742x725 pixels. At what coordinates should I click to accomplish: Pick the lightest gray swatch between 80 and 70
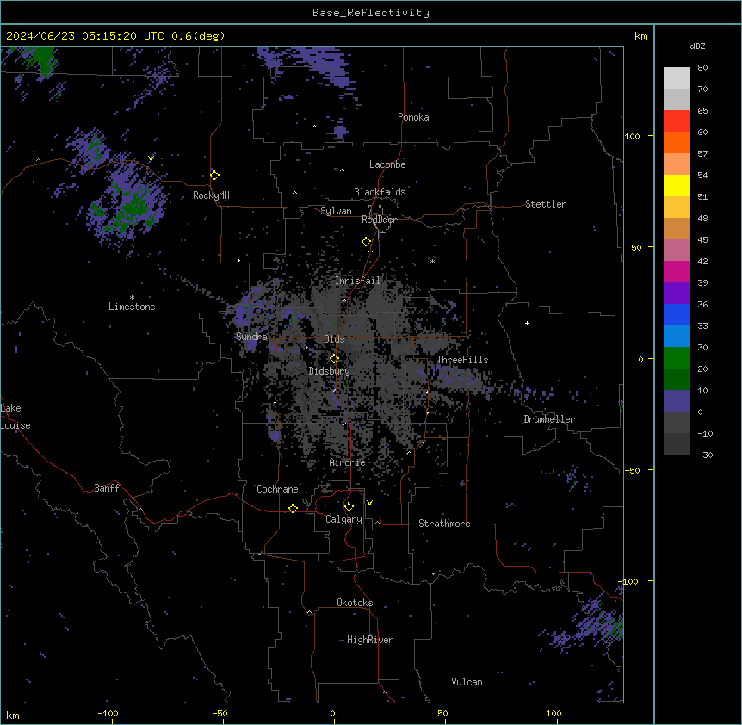pyautogui.click(x=677, y=78)
